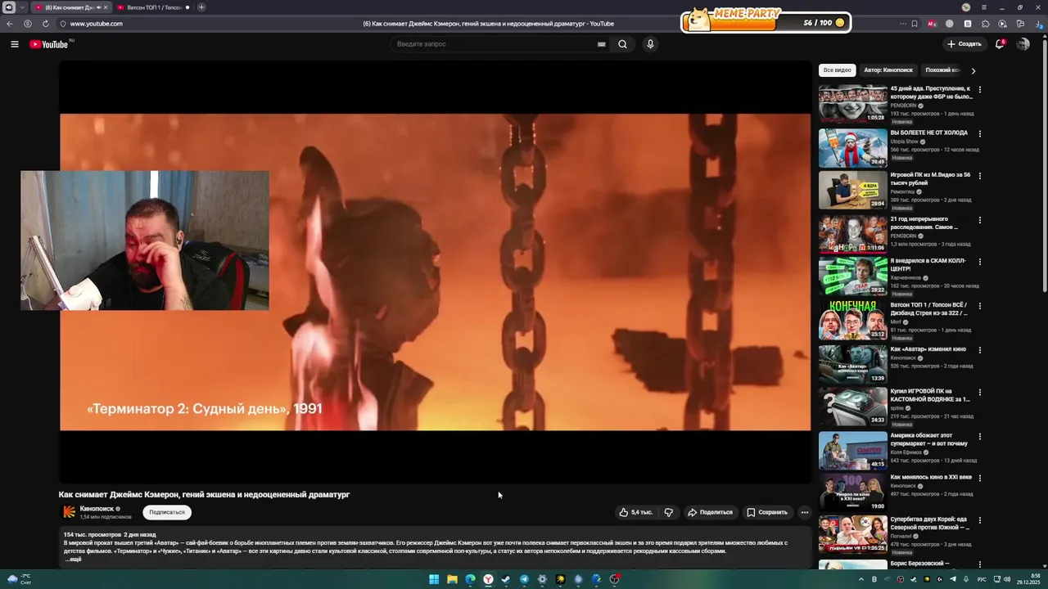The width and height of the screenshot is (1048, 589).
Task: Open browser tab list dropdown arrow
Action: pos(22,7)
